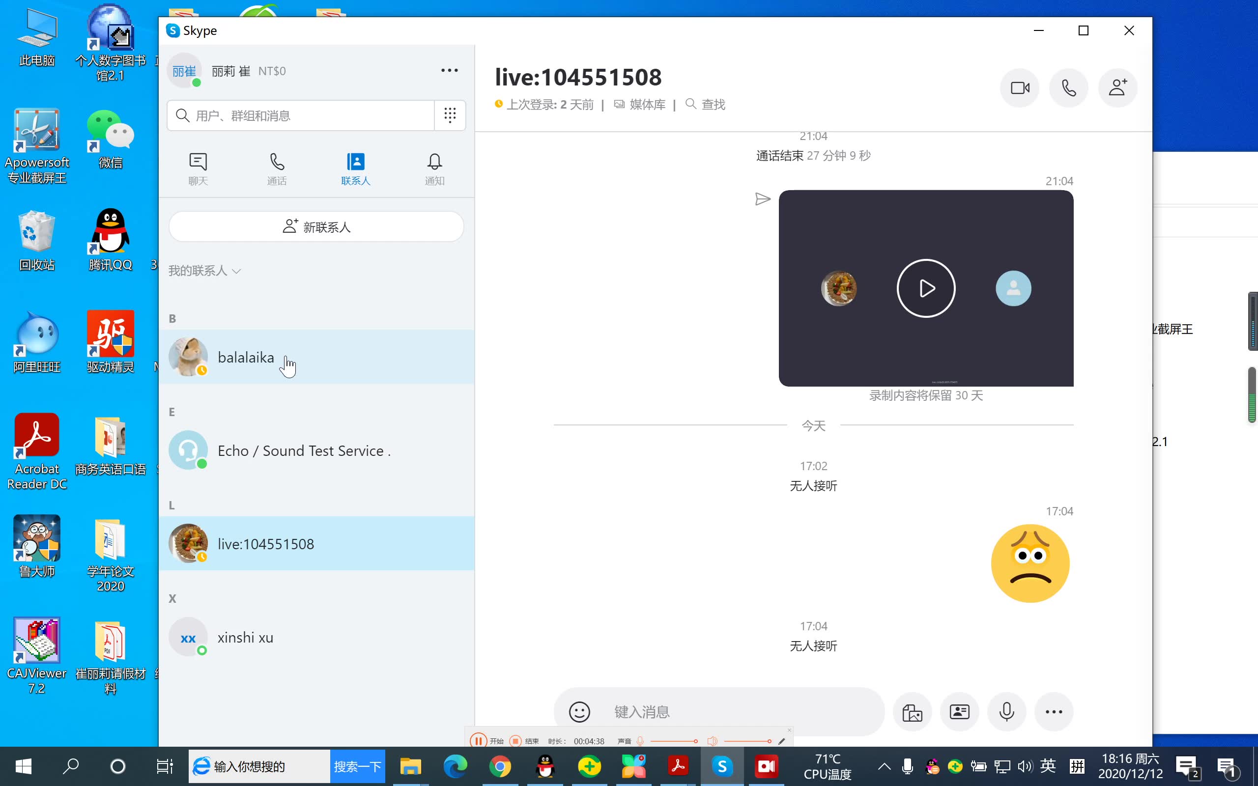Open the media library panel
Screen dimensions: 1258x786
click(x=638, y=103)
